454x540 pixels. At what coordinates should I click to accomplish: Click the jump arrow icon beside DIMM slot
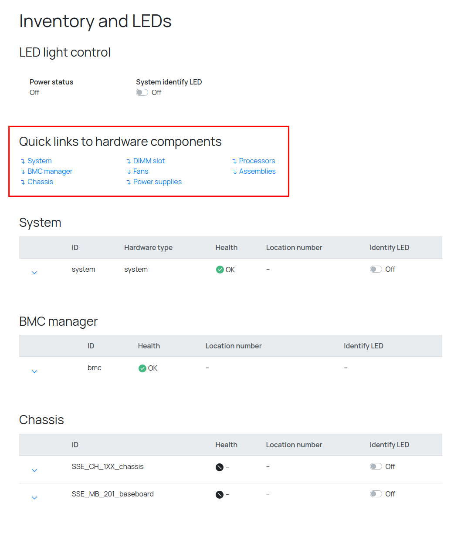[x=129, y=162]
